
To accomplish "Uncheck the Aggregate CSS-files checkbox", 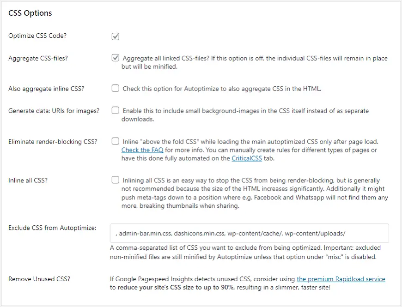I will tap(116, 58).
